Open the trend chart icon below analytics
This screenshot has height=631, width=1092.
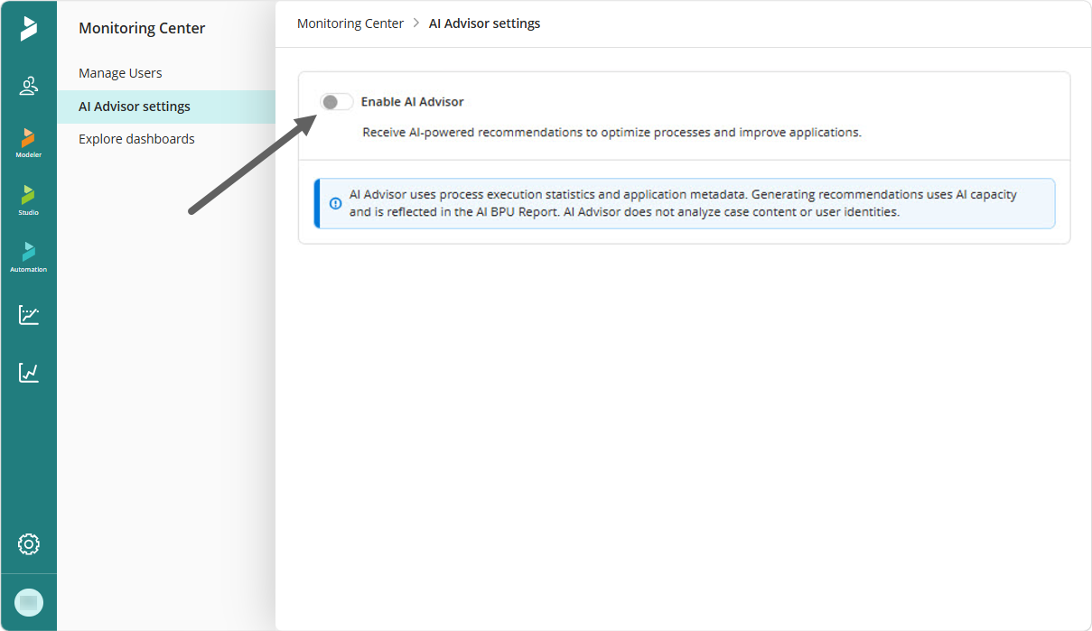29,372
